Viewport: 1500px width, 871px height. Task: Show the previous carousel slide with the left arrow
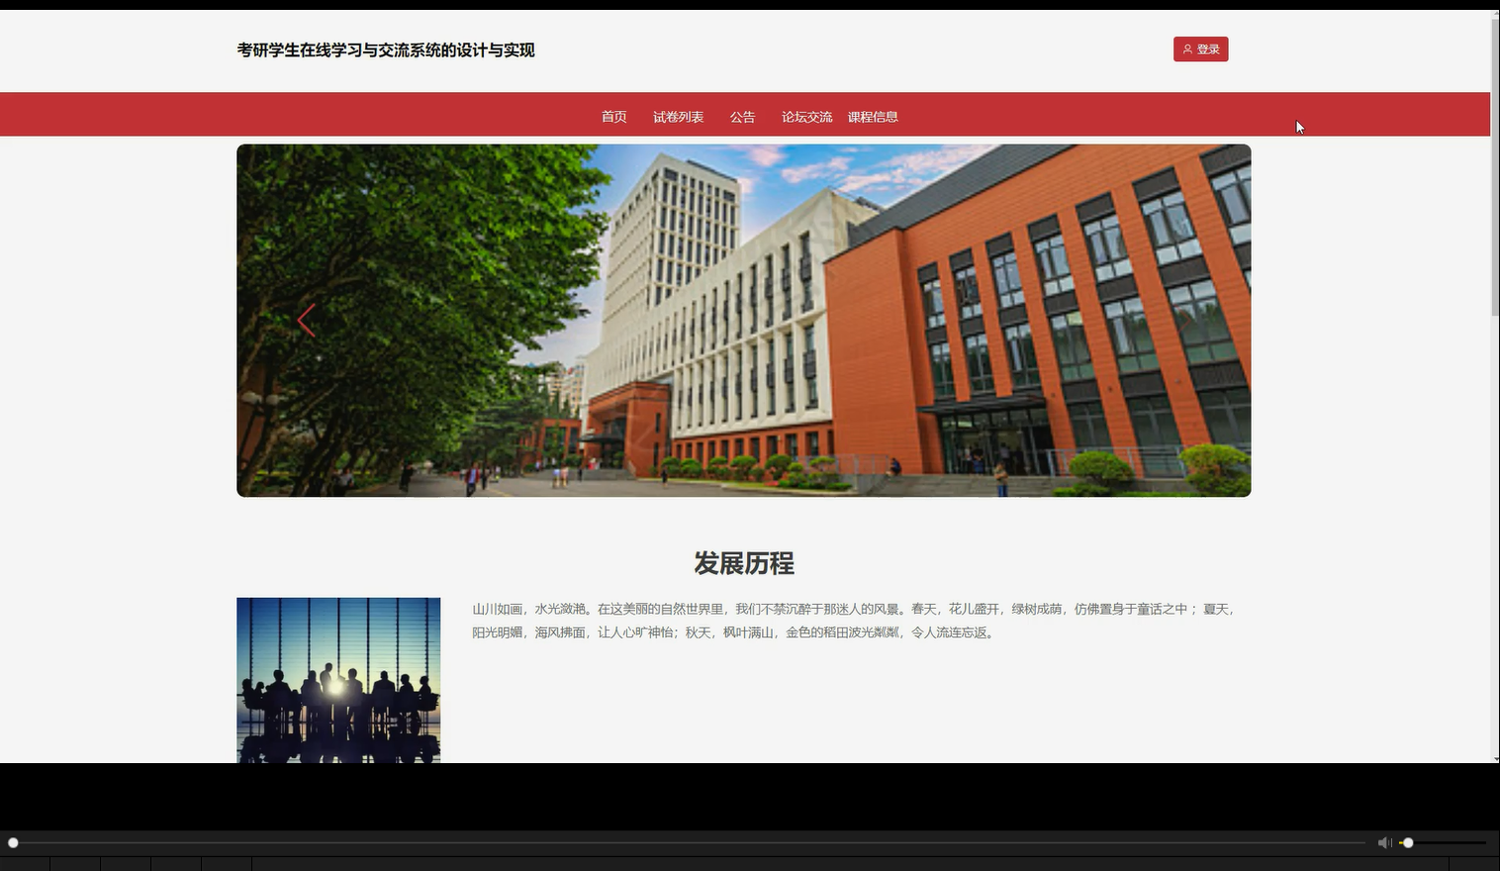pos(306,321)
